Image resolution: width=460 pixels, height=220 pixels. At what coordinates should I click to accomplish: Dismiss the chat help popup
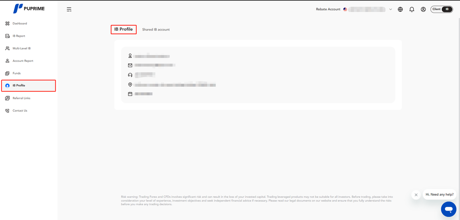[x=416, y=195]
